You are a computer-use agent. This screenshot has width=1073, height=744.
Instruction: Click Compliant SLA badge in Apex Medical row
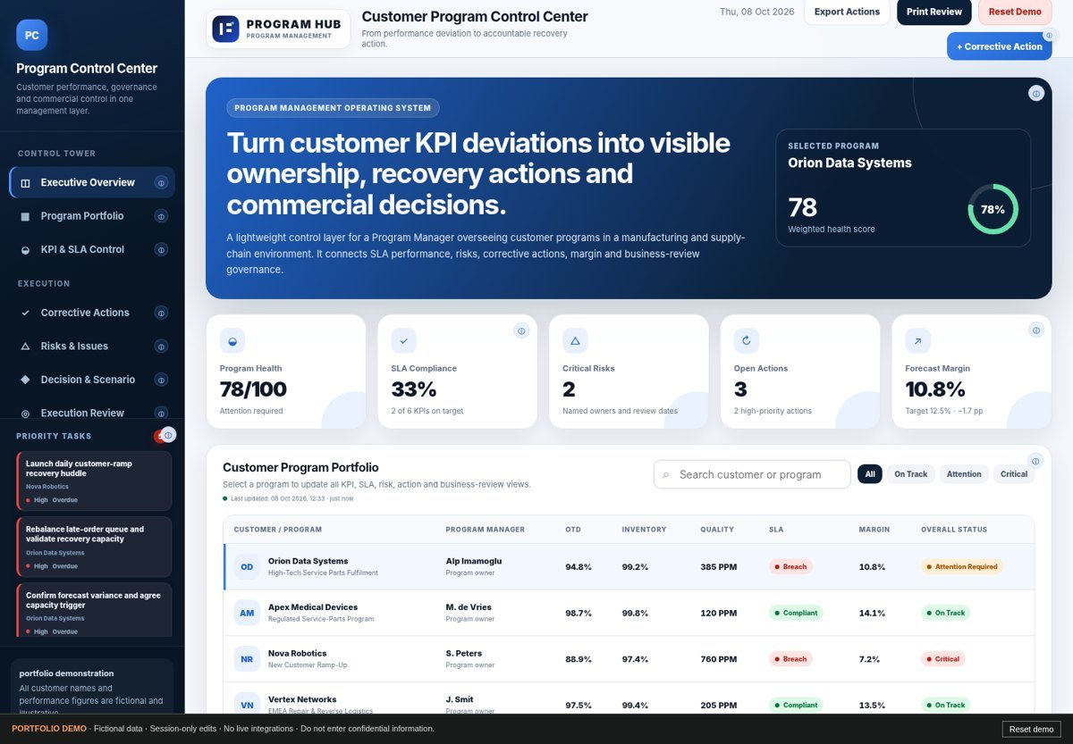tap(796, 613)
